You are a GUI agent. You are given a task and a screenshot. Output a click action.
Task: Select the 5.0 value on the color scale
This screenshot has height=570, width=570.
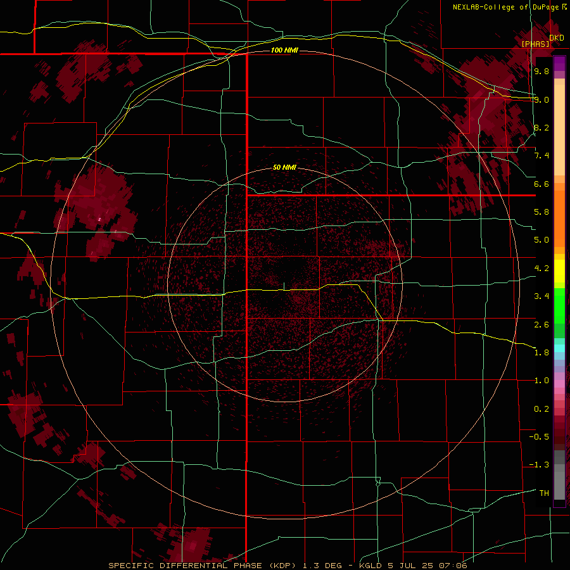(x=541, y=240)
